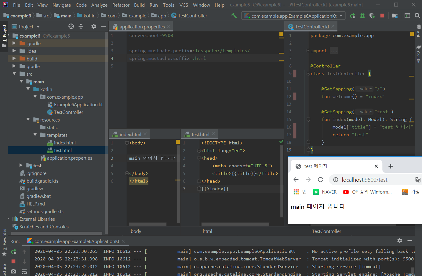Hide the Project tool window
Screen dimensions: 422x276
point(104,26)
